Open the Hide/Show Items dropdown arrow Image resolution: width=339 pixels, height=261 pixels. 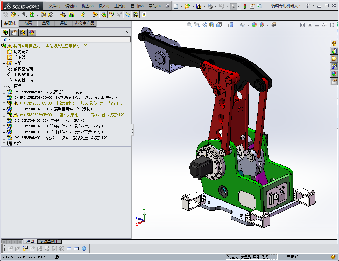(x=248, y=25)
